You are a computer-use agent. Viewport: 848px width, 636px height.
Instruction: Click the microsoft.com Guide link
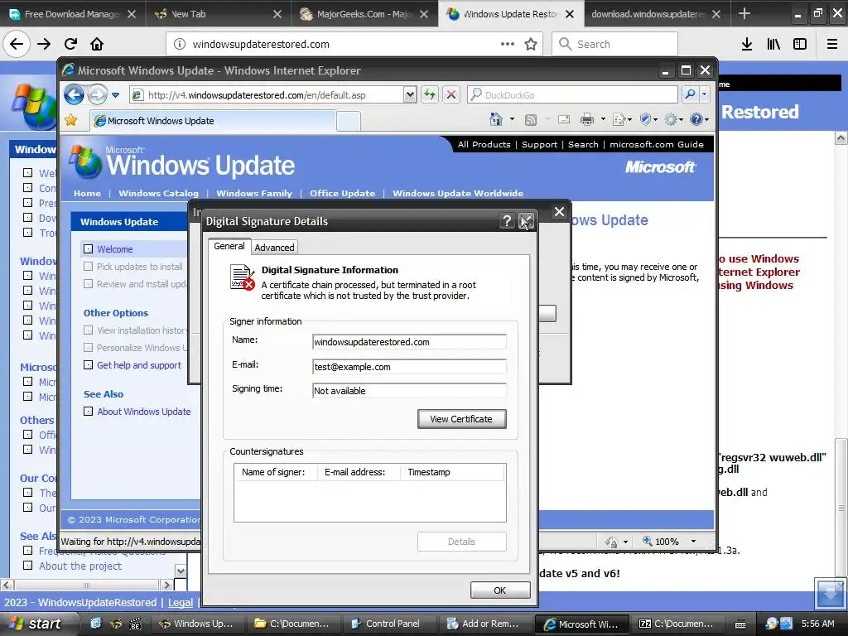click(657, 144)
